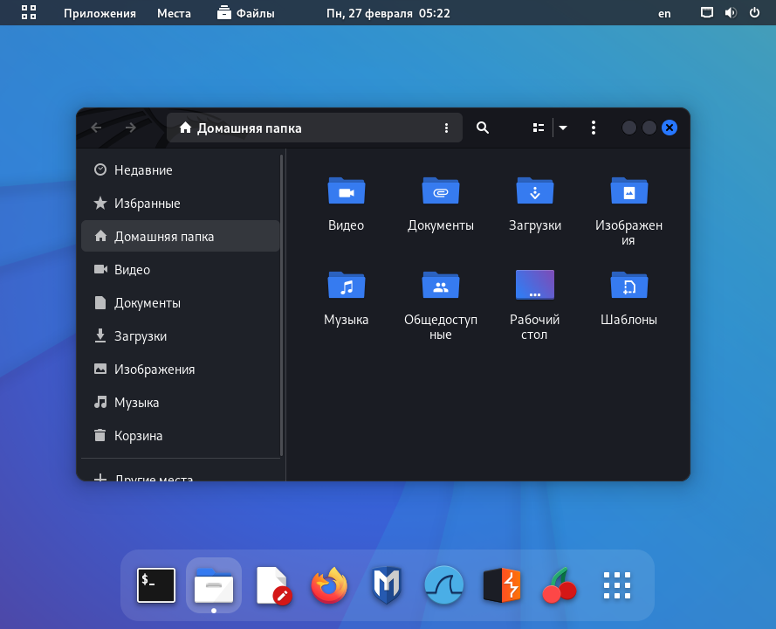
Task: Open the Шаблоны folder
Action: tap(629, 286)
